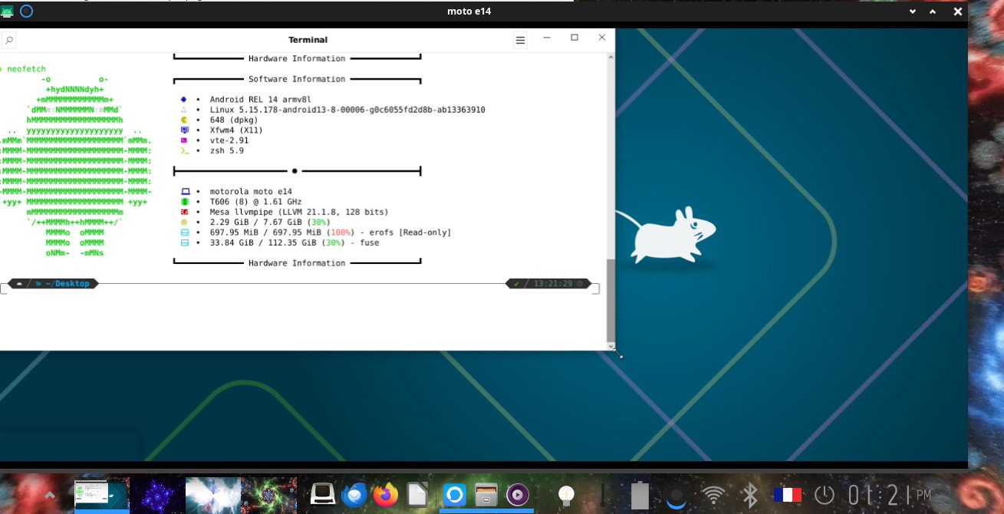This screenshot has width=1004, height=514.
Task: Open Firefox from the taskbar
Action: click(386, 495)
